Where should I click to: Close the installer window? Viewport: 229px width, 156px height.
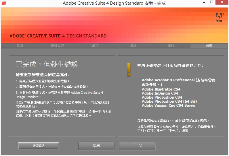point(222,2)
